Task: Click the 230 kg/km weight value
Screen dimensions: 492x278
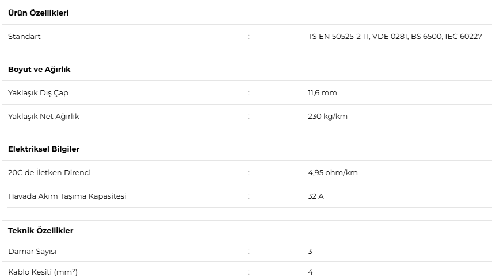Action: click(x=327, y=116)
